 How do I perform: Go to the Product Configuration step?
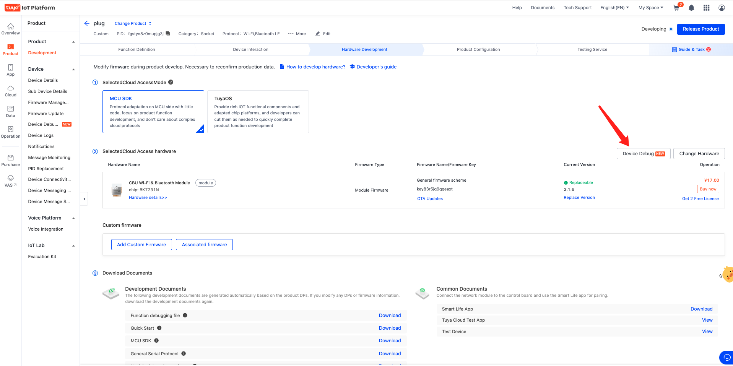(x=478, y=49)
